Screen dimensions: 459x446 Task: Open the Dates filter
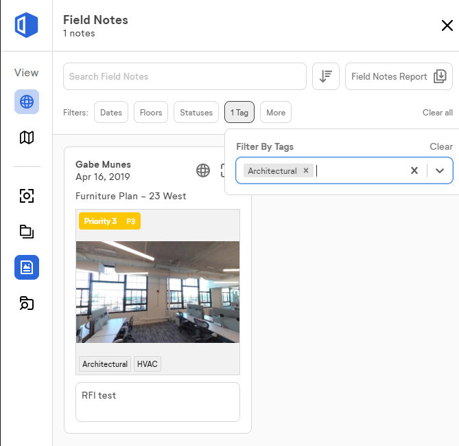click(111, 112)
